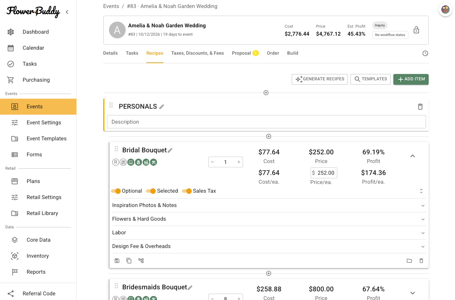Click the R badge under Bridal Bouquet
This screenshot has width=455, height=300.
click(116, 162)
